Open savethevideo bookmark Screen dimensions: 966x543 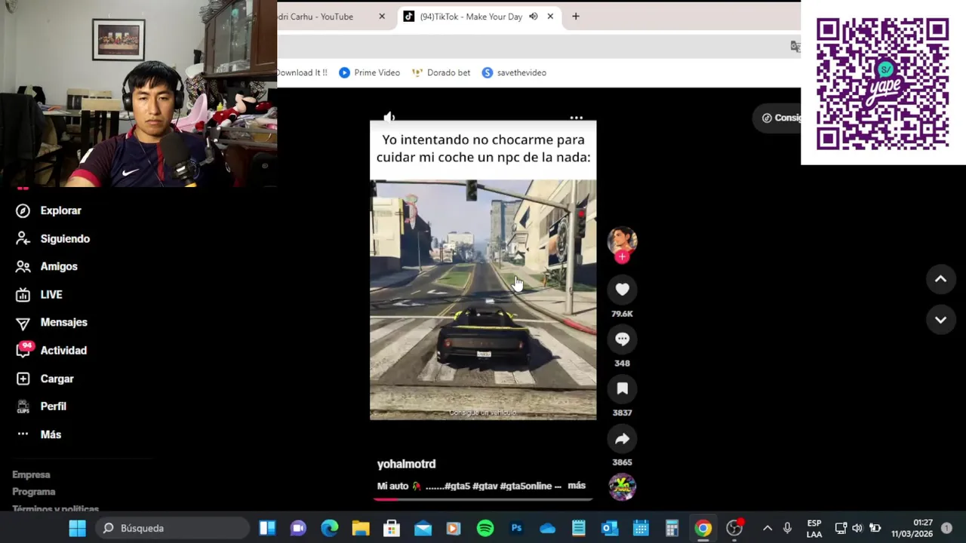(x=514, y=72)
